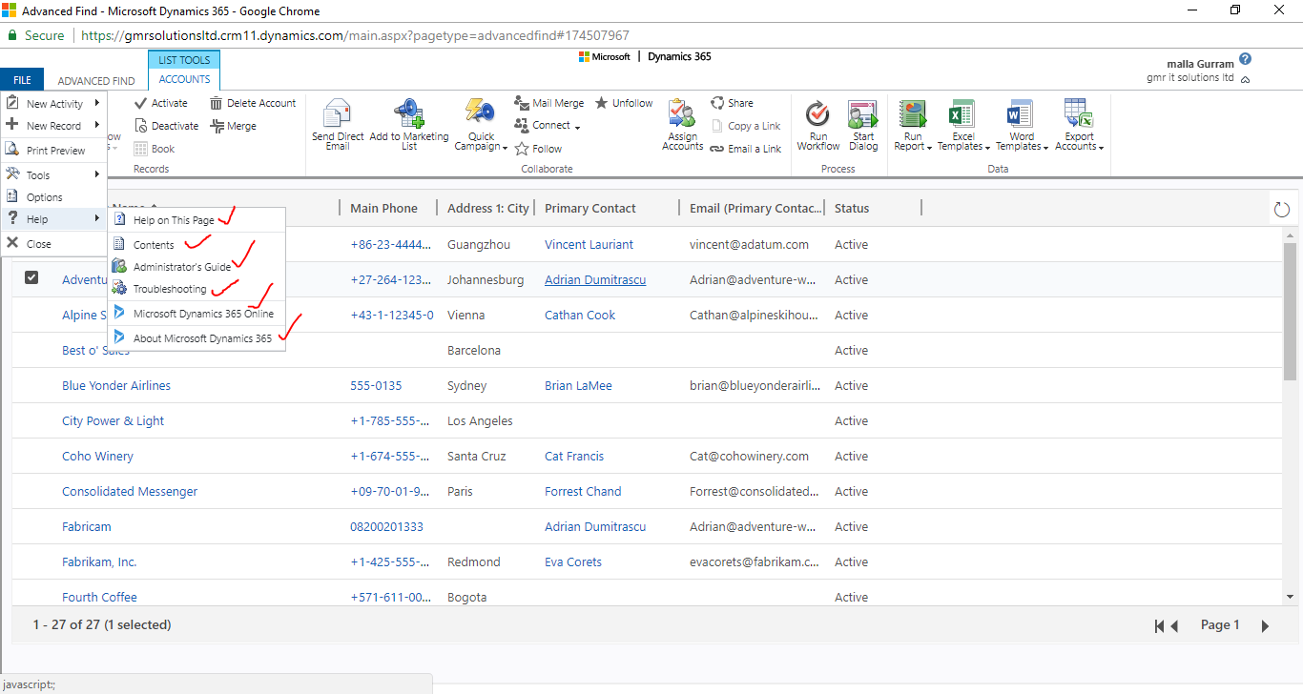Open the City Power & Light account
The height and width of the screenshot is (694, 1303).
pyautogui.click(x=113, y=421)
